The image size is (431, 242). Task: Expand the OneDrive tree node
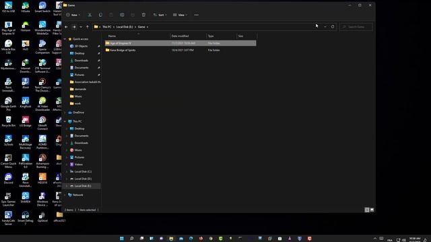(65, 112)
